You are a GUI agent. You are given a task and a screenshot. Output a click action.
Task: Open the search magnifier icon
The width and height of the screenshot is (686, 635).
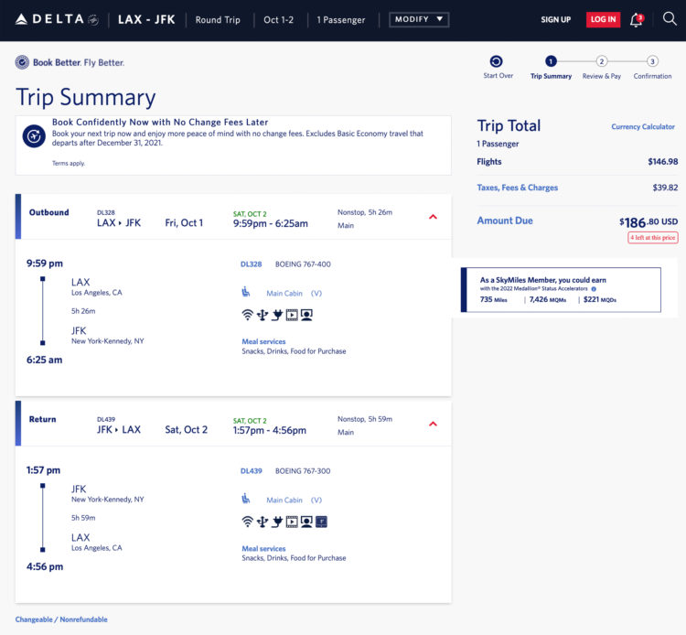click(x=670, y=19)
